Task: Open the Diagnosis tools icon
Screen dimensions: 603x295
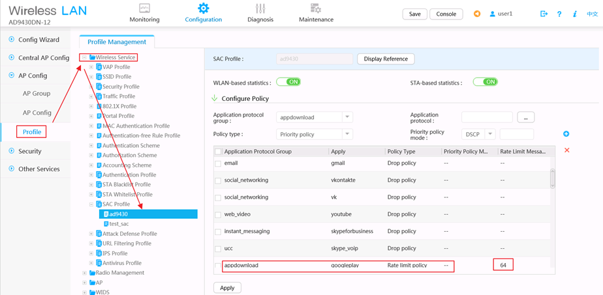Action: pyautogui.click(x=260, y=8)
